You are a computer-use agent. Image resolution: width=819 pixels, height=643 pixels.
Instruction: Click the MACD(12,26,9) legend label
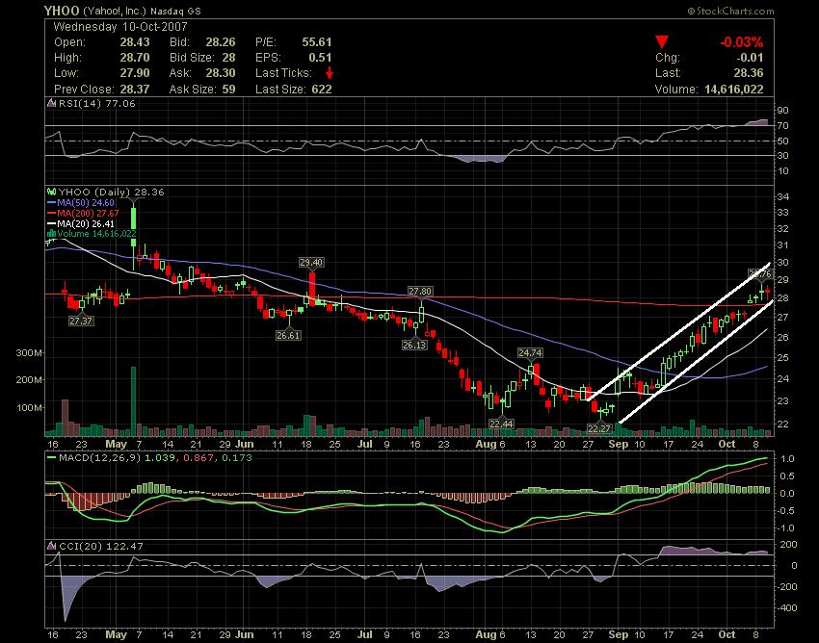tap(99, 458)
